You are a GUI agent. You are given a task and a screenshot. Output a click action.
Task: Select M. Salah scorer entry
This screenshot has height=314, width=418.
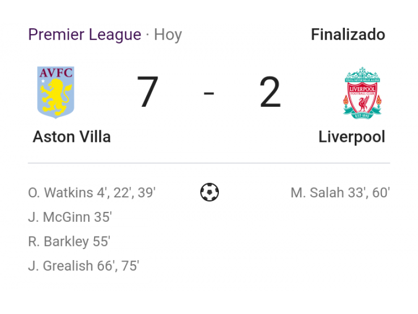point(340,193)
